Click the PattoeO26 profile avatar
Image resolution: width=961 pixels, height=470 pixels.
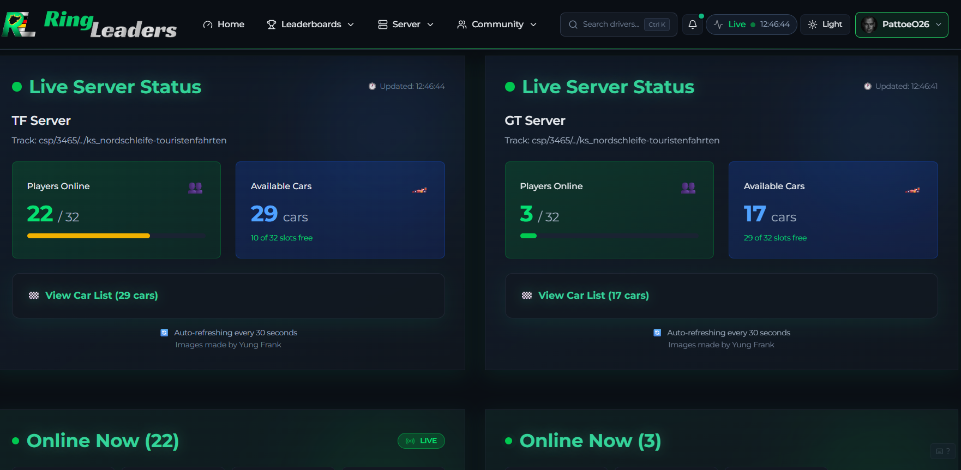(869, 25)
